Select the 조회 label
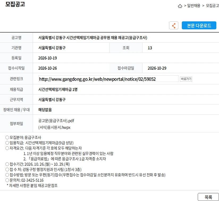Screen dimensions: 219x201 (126, 48)
